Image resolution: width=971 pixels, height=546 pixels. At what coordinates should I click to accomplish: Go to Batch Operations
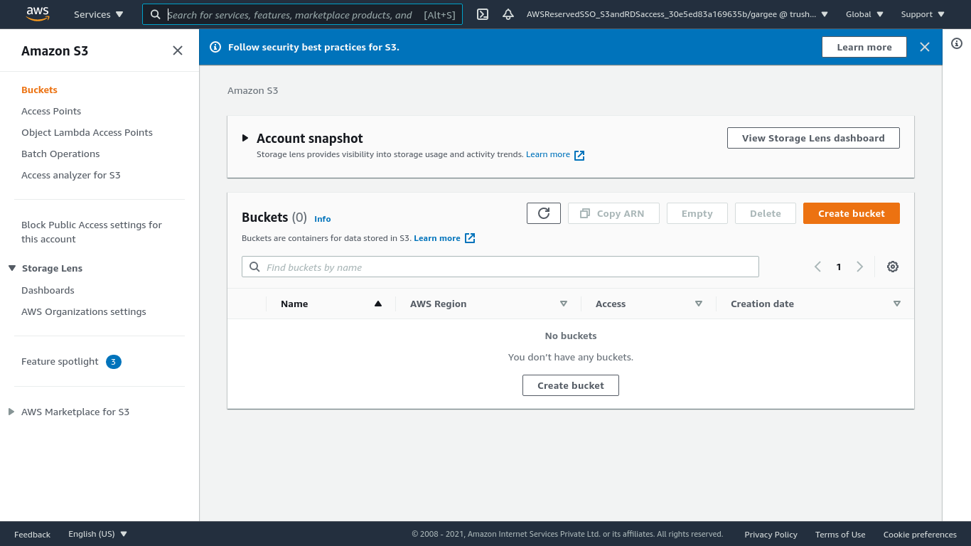click(x=60, y=154)
